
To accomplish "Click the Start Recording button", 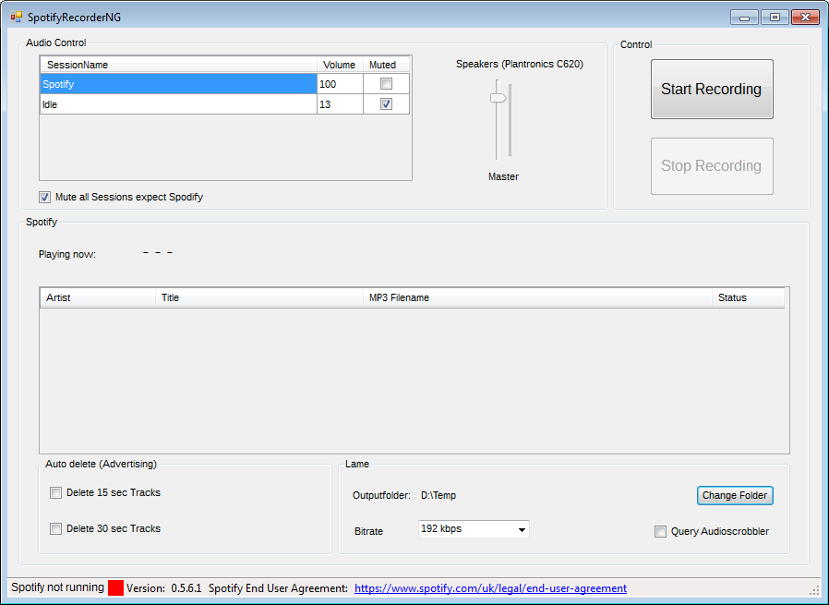I will click(x=712, y=89).
